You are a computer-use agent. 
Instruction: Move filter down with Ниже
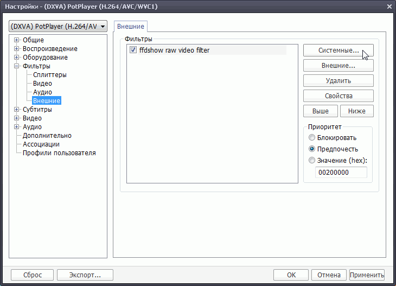[356, 111]
